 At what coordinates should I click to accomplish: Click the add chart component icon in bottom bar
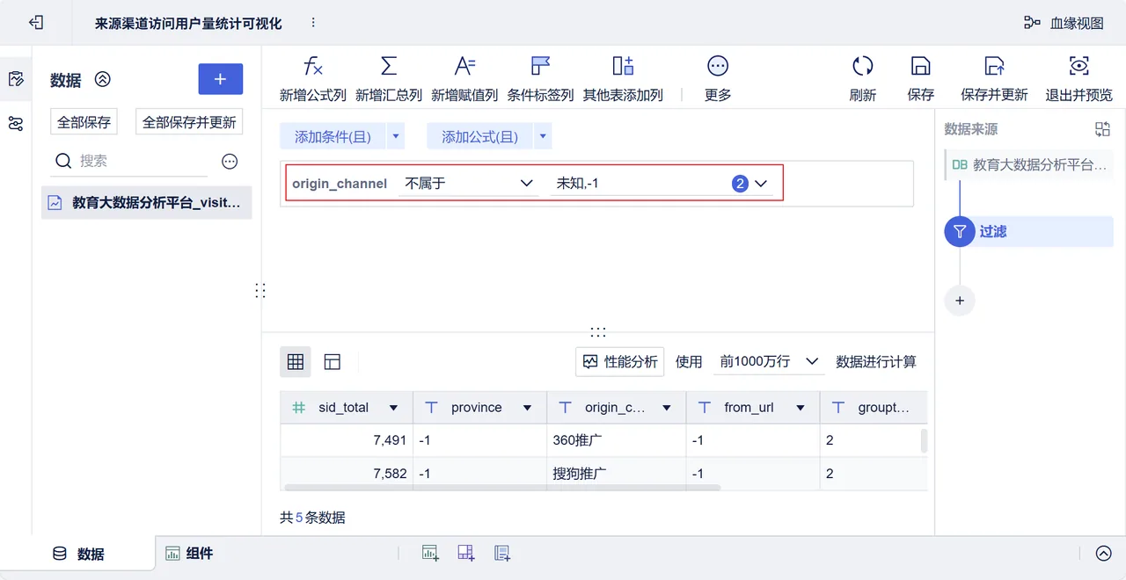click(430, 553)
